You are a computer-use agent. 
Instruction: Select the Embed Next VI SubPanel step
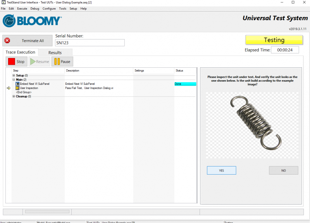click(34, 84)
